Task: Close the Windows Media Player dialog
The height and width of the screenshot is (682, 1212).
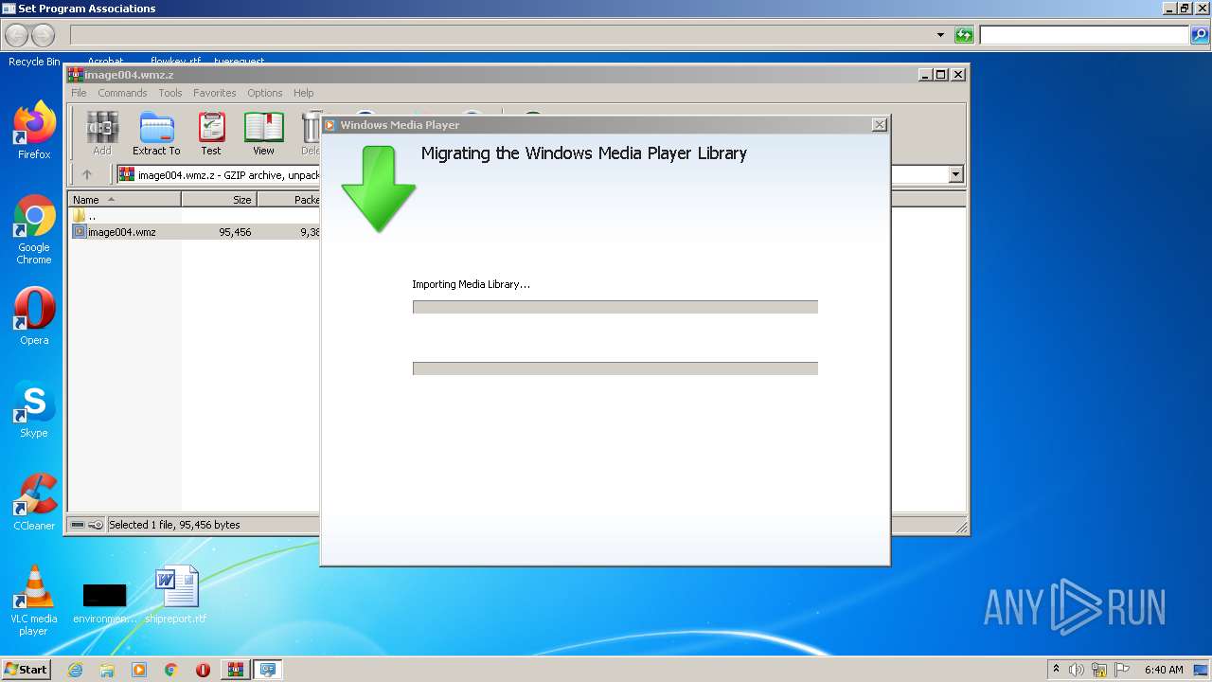Action: 879,124
